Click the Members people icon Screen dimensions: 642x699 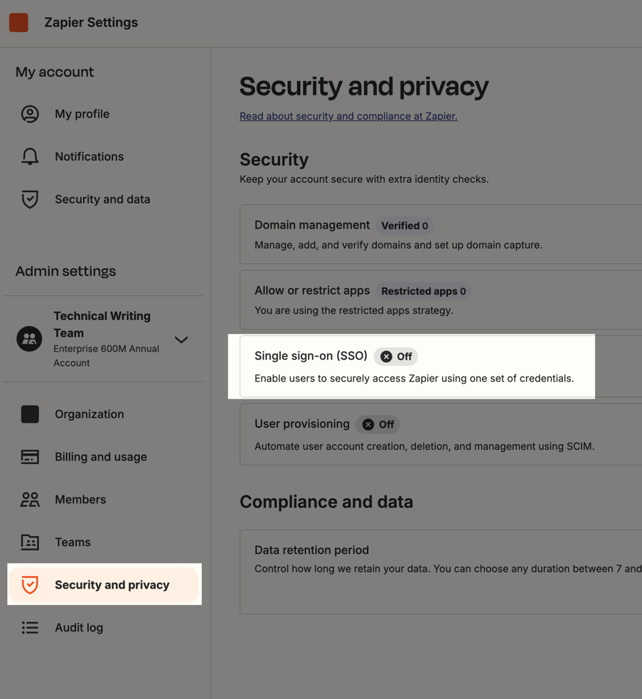tap(30, 500)
